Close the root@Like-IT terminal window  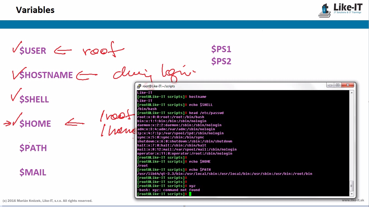[347, 85]
